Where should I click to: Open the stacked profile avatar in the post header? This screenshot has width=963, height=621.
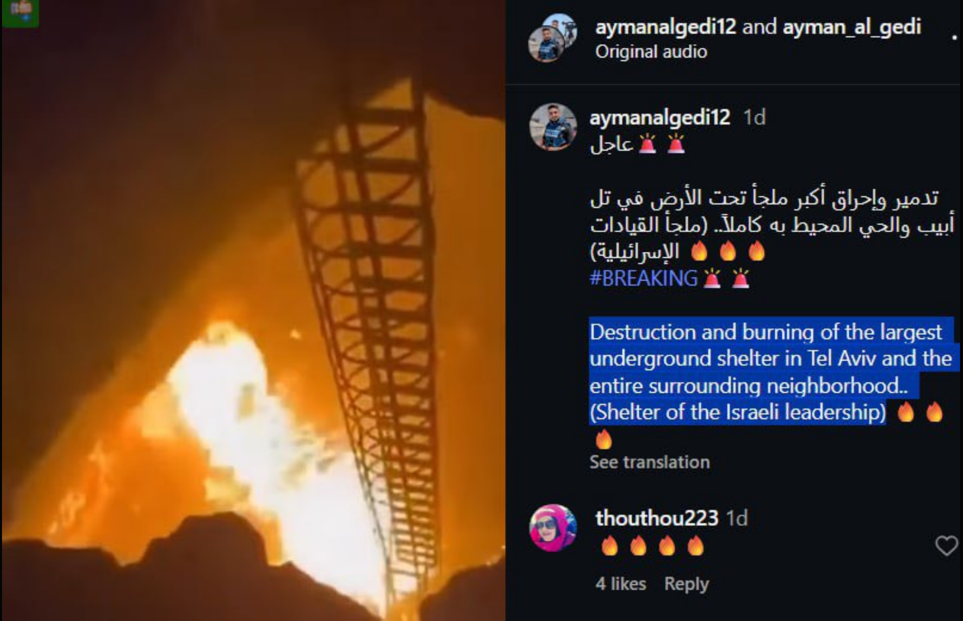(x=552, y=38)
